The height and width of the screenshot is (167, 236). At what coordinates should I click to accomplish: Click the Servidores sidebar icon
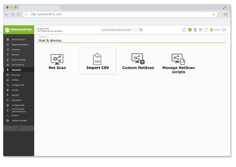(x=8, y=100)
